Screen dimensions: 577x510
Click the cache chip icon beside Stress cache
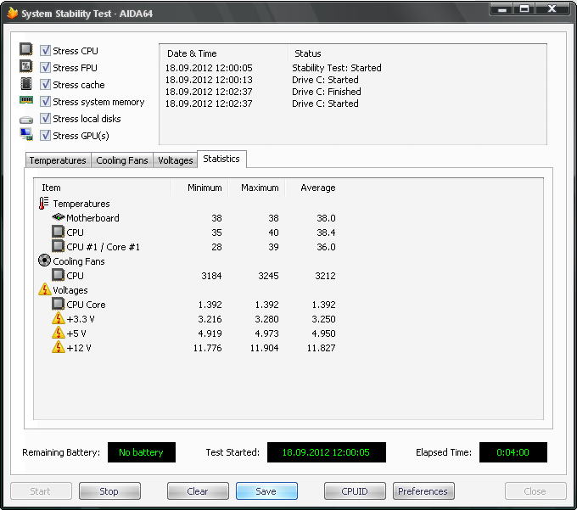tap(26, 83)
